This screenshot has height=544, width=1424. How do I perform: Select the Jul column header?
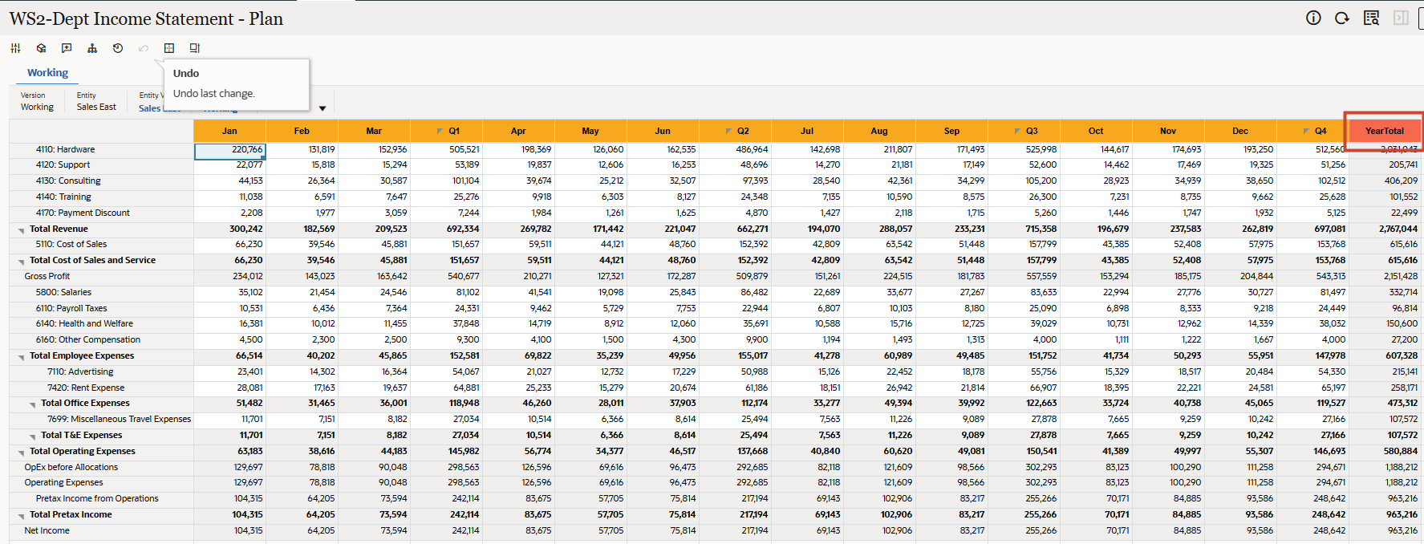click(807, 131)
